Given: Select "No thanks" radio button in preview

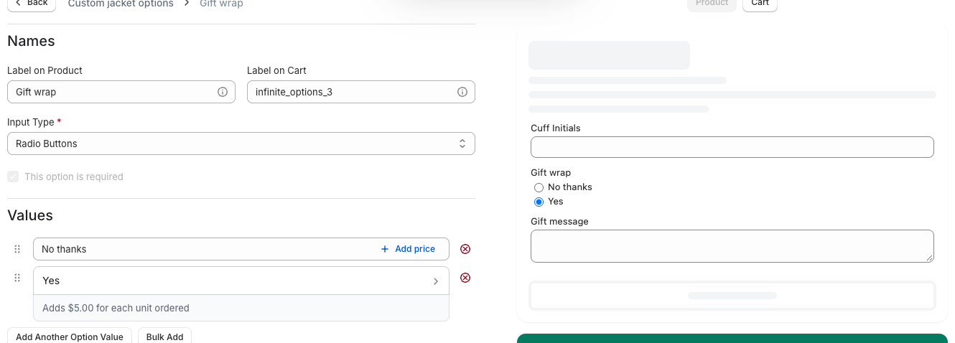Looking at the screenshot, I should [539, 187].
